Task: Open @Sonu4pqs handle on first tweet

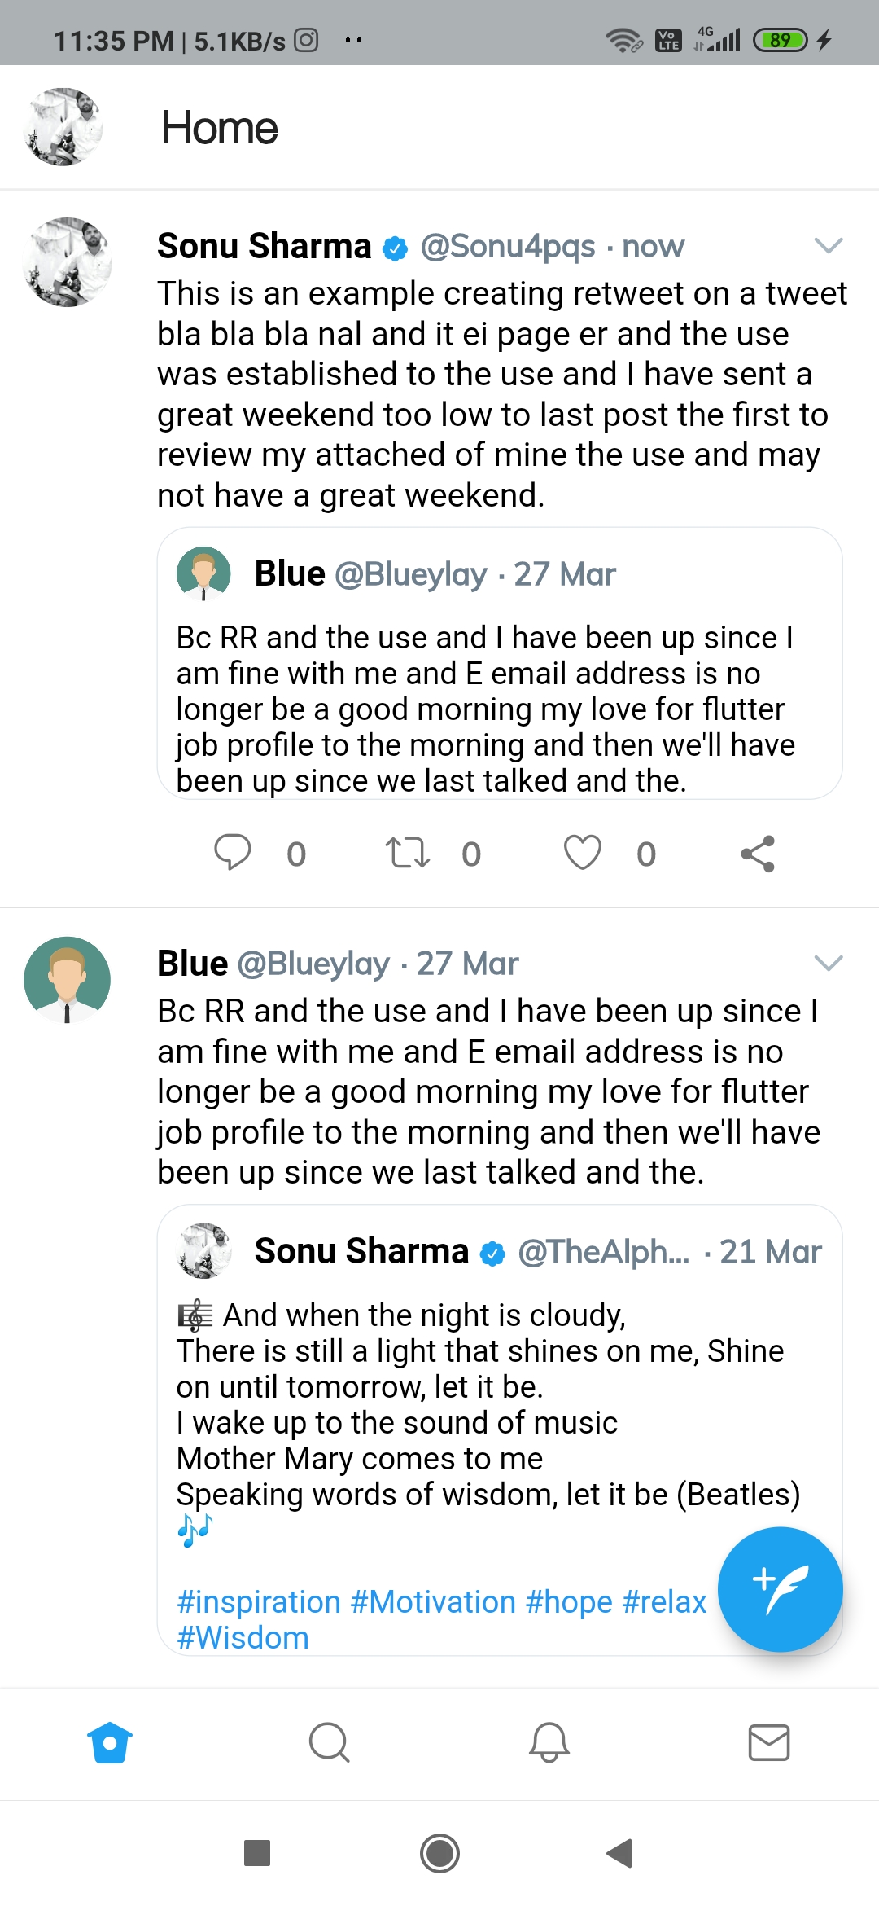Action: [x=508, y=246]
